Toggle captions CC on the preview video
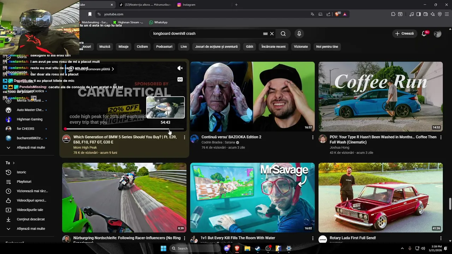 [x=180, y=79]
